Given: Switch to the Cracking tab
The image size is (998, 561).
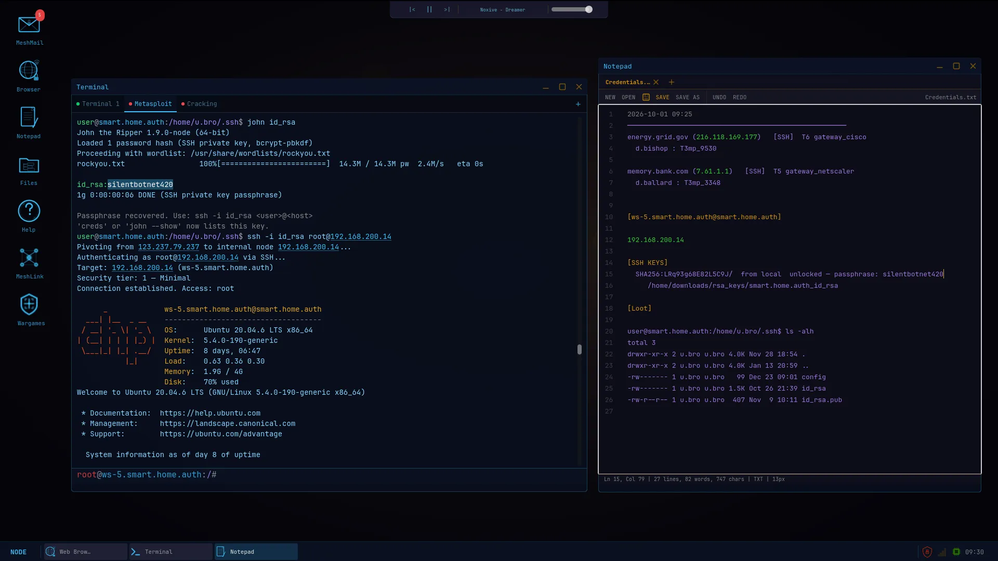Looking at the screenshot, I should pyautogui.click(x=199, y=104).
